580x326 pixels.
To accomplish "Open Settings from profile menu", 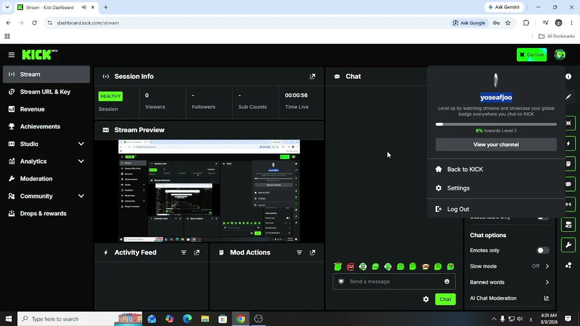I will 496,188.
